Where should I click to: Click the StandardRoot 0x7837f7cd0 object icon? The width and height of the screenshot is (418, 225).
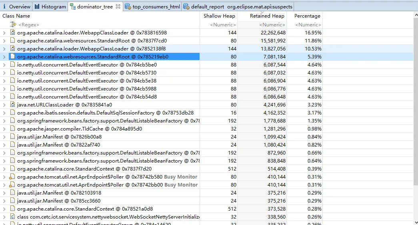point(12,40)
